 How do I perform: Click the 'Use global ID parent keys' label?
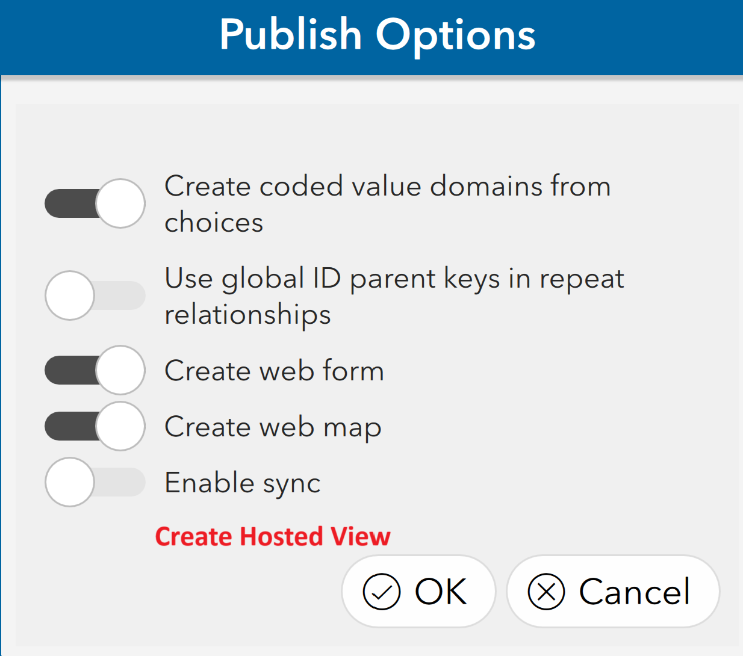394,296
